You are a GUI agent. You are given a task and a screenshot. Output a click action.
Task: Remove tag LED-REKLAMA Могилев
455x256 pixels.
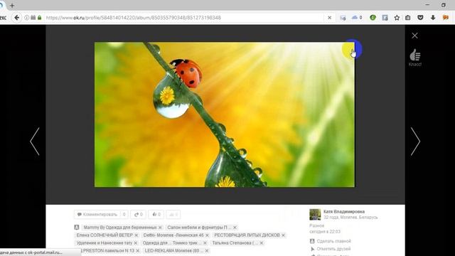pos(207,250)
